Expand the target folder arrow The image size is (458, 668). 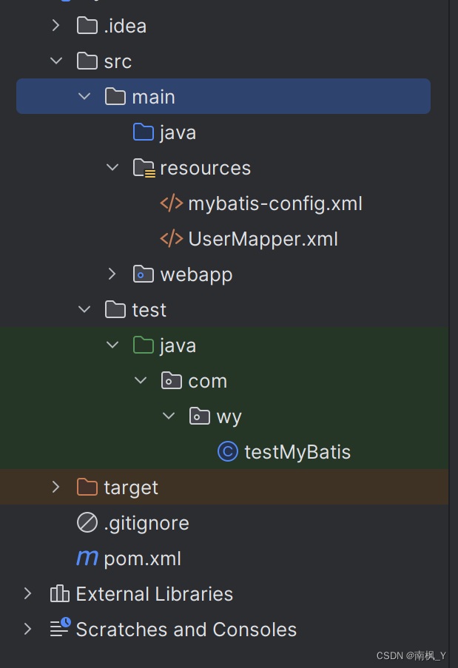point(55,487)
